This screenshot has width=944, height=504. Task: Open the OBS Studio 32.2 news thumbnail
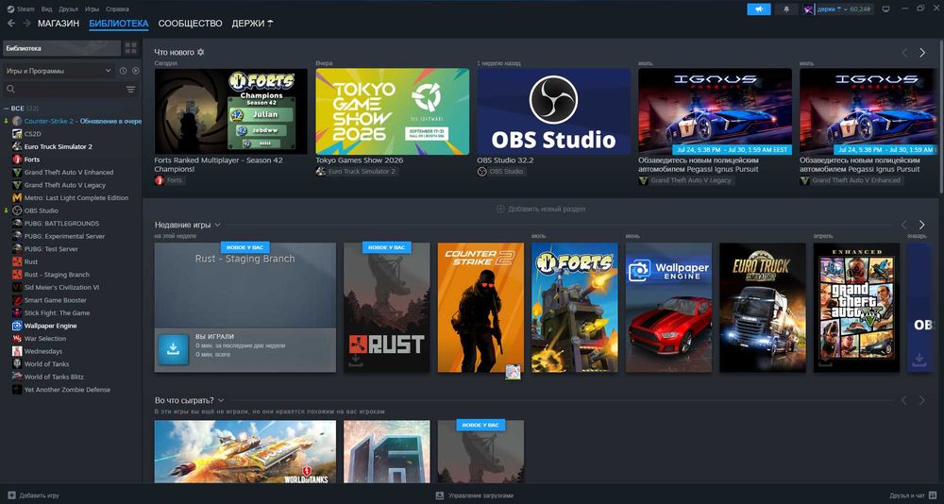(553, 111)
